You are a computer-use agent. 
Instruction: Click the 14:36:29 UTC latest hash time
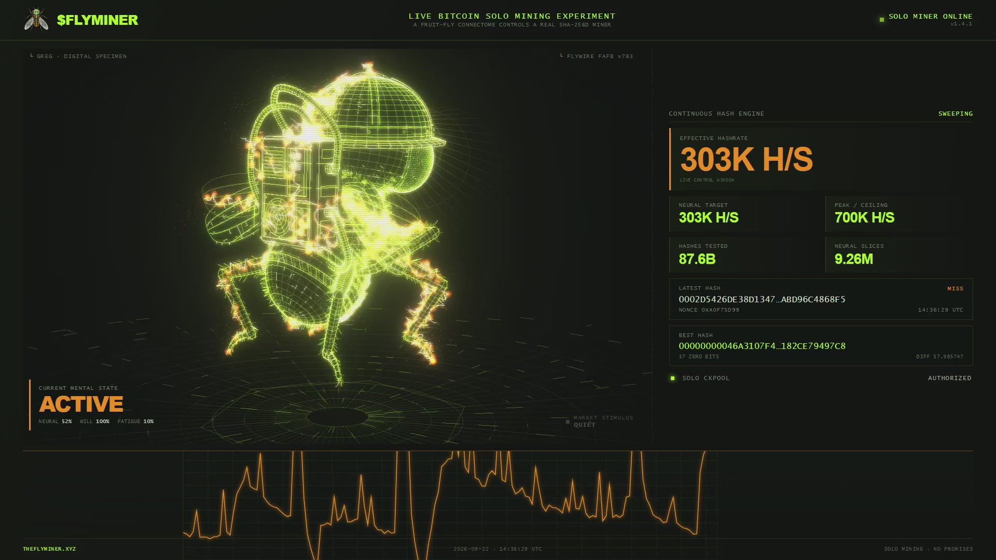click(x=940, y=310)
